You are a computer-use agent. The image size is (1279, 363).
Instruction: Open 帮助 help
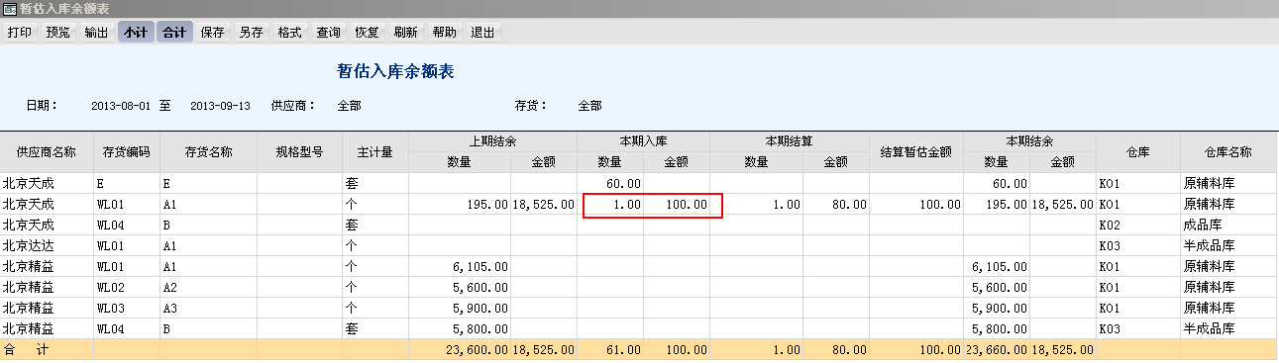(445, 32)
